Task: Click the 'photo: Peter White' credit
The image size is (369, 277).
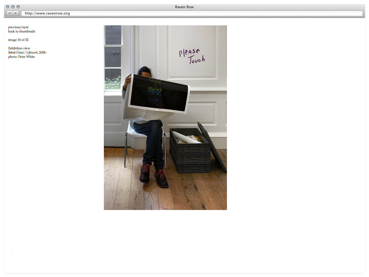Action: click(x=21, y=57)
